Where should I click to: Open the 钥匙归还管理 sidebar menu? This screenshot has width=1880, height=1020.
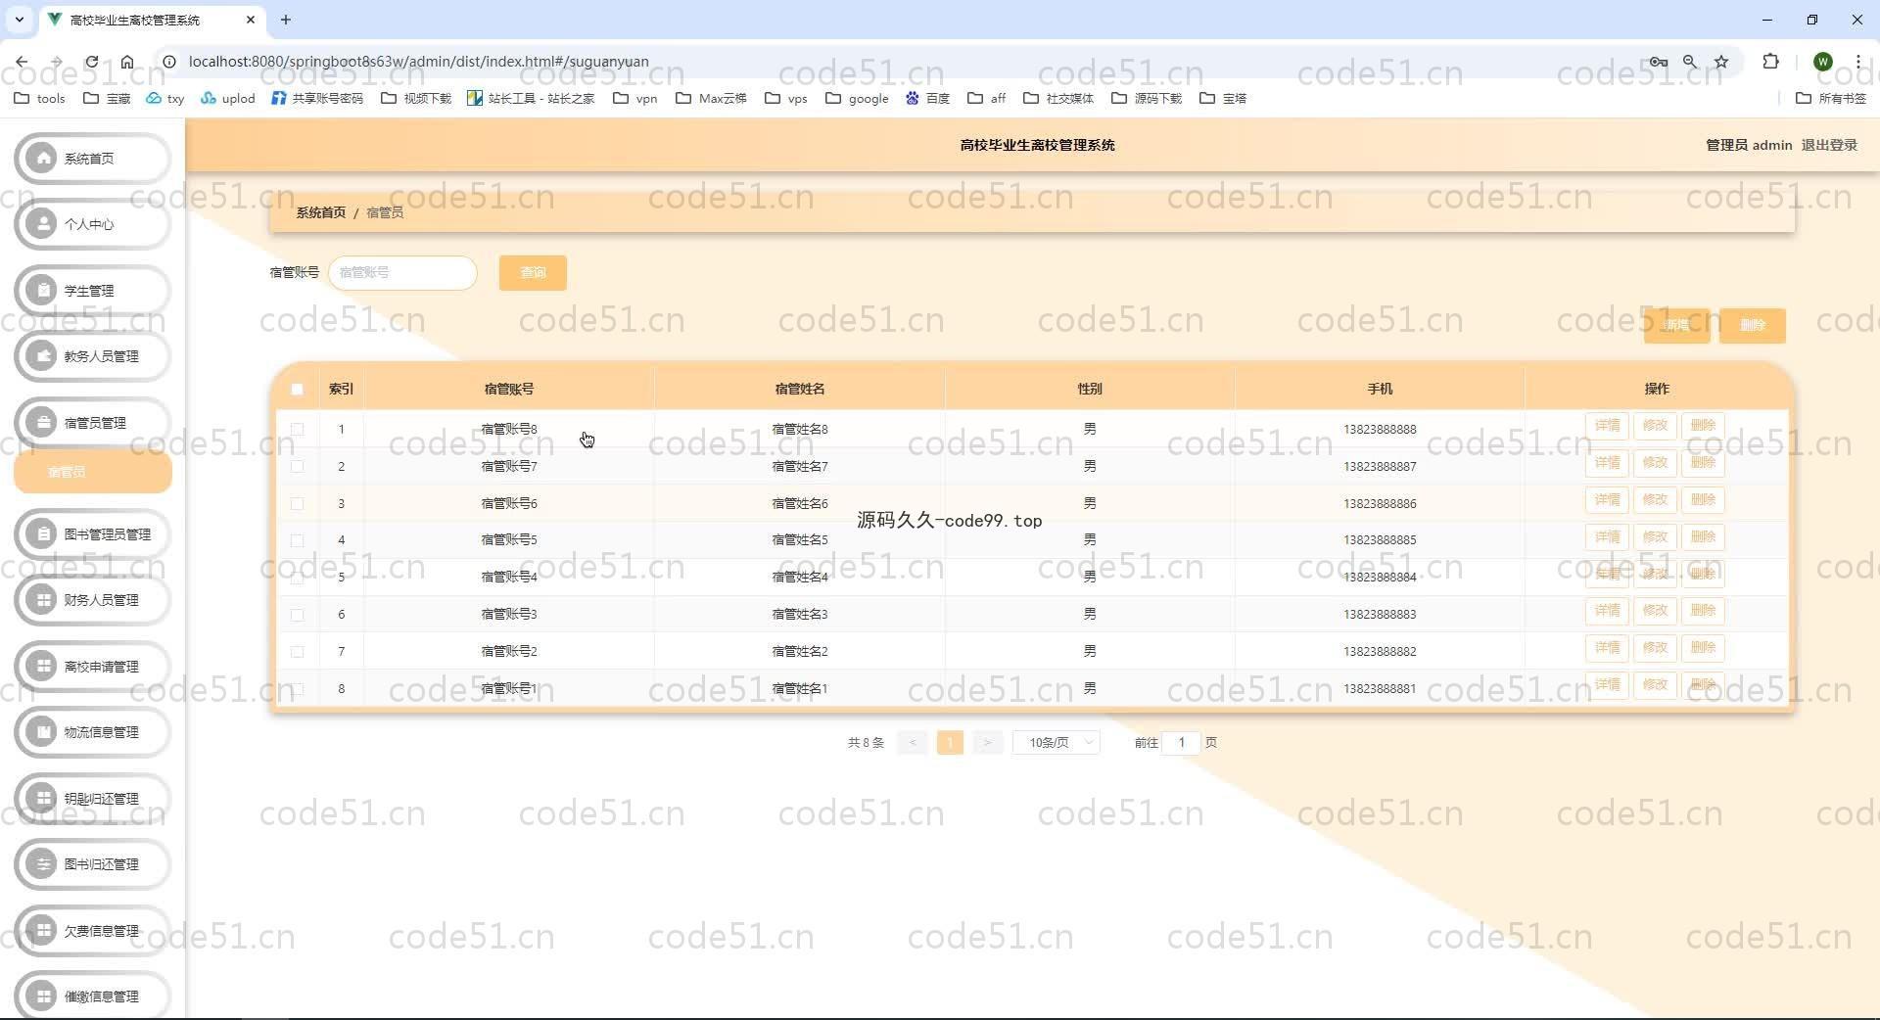(x=93, y=799)
